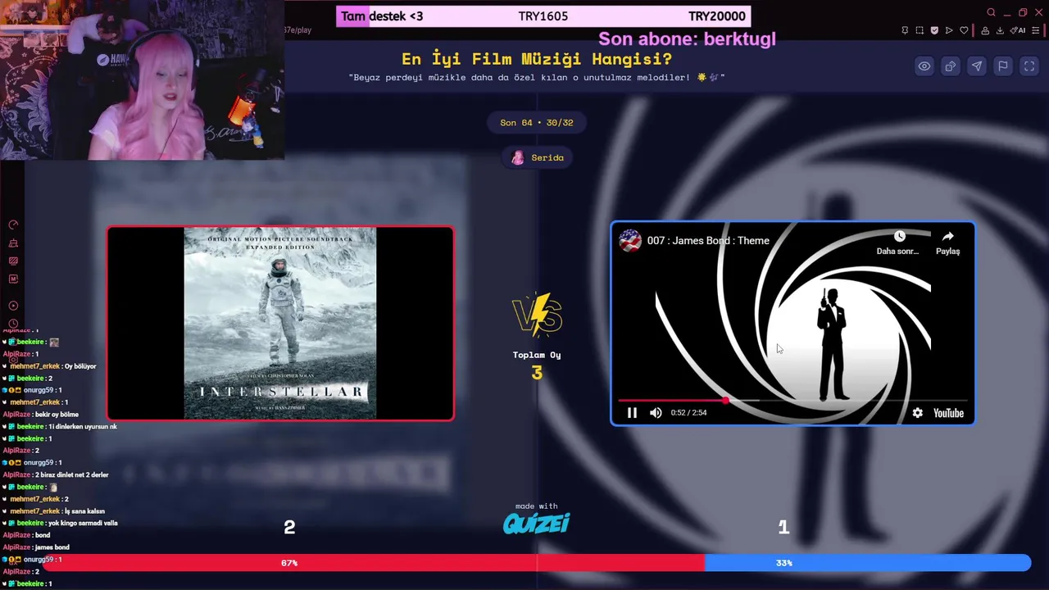Click the blue 33% vote bar
The height and width of the screenshot is (590, 1049).
[x=868, y=563]
